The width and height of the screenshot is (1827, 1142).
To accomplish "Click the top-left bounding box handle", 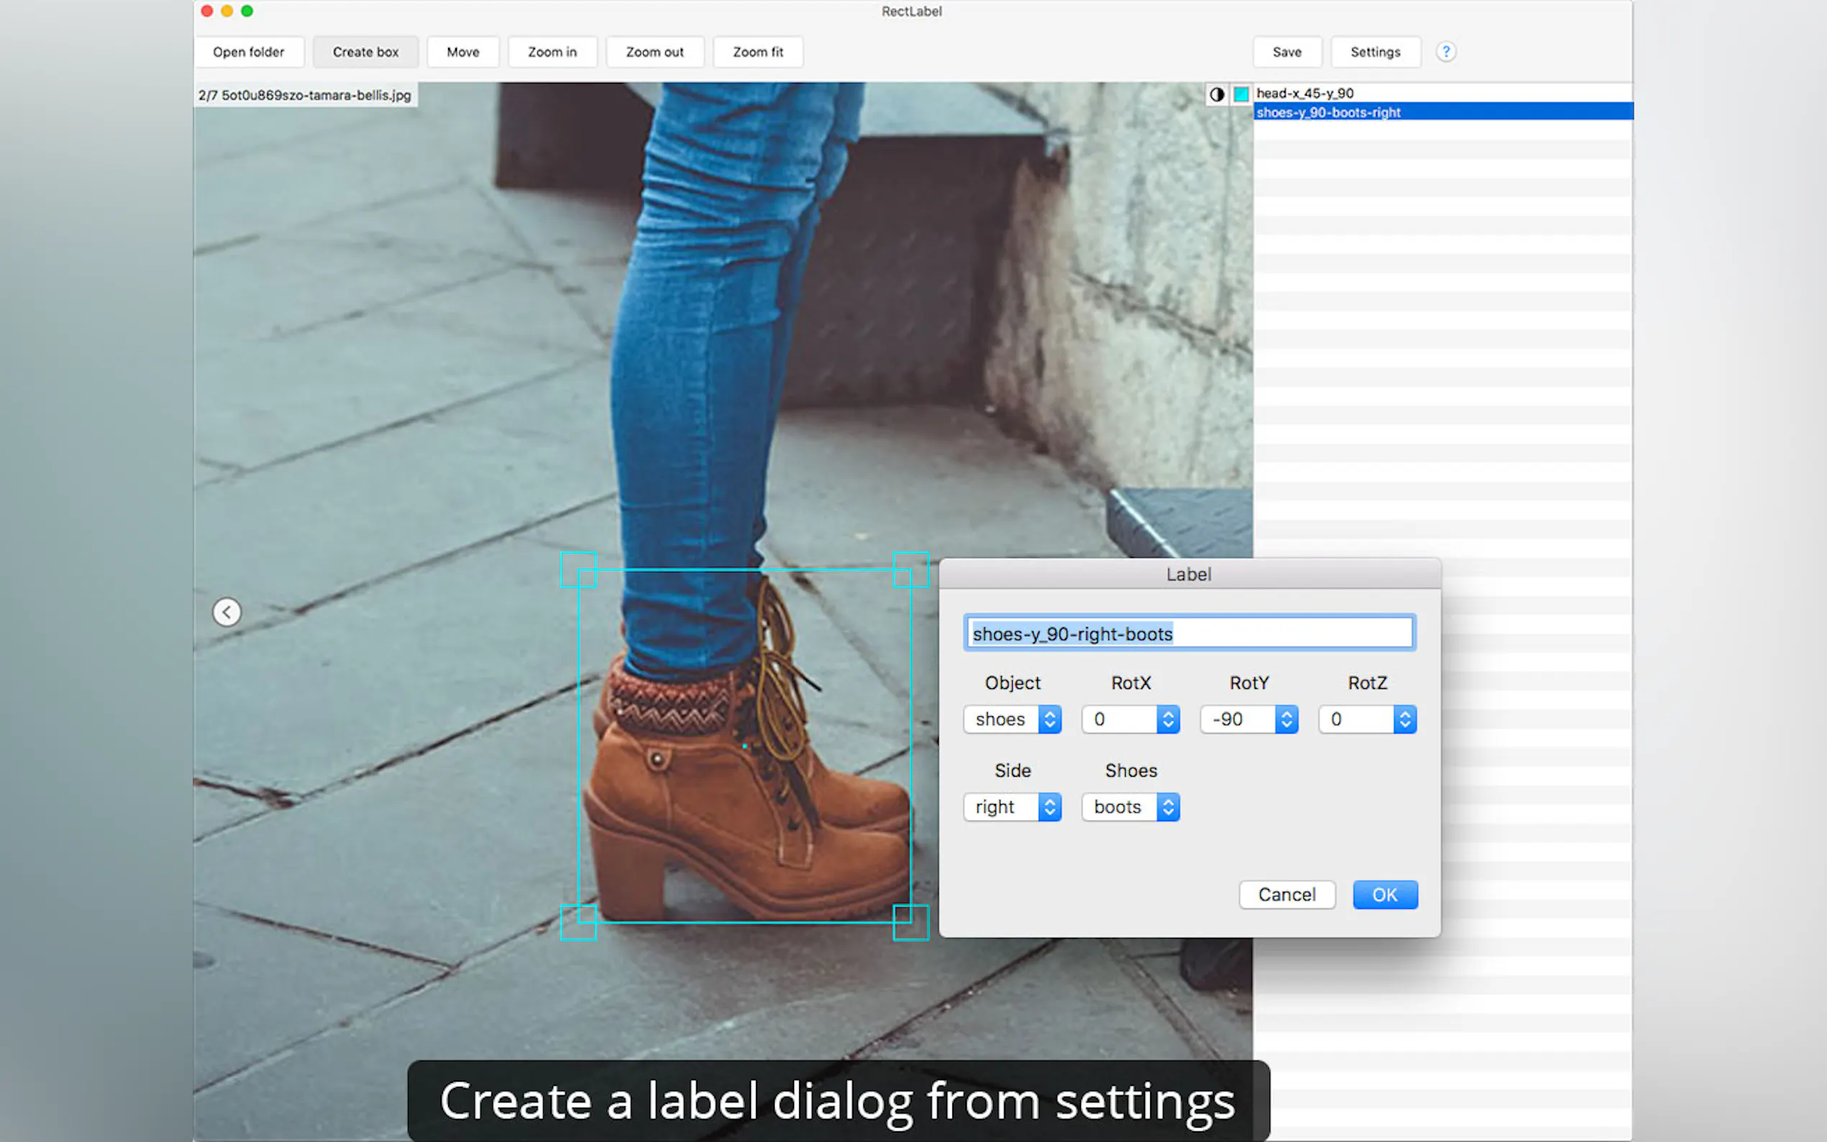I will pyautogui.click(x=578, y=570).
